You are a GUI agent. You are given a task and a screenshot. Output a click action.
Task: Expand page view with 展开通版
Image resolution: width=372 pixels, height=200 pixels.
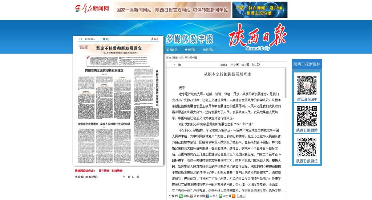[104, 170]
